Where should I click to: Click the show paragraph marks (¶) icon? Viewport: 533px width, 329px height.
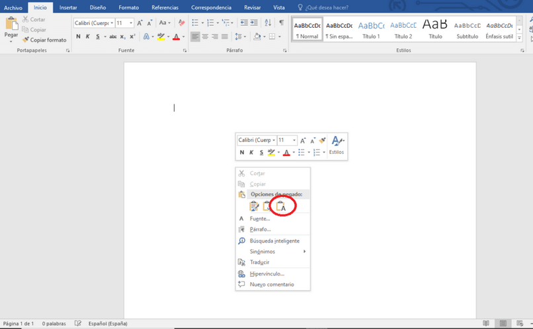[x=282, y=22]
